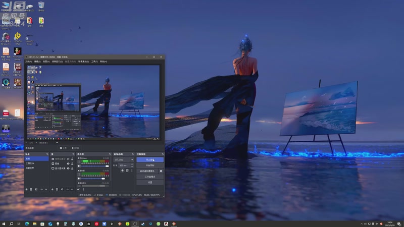Viewport: 404px width, 227px height.
Task: Open the 视图(V) menu in OBS
Action: [x=46, y=62]
